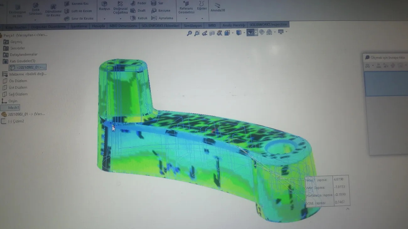This screenshot has height=229, width=408.
Task: Activate the Aynalama (mirror) tool
Action: click(154, 18)
